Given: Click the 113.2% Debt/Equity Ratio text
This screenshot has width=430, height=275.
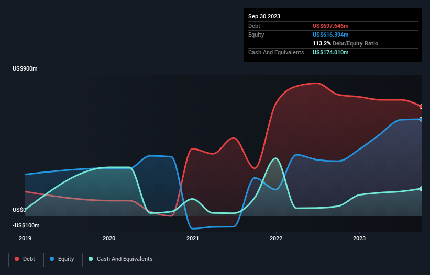Looking at the screenshot, I should click(x=345, y=43).
